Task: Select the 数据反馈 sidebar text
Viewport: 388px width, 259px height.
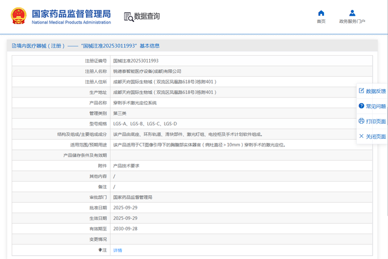Action: pos(376,91)
